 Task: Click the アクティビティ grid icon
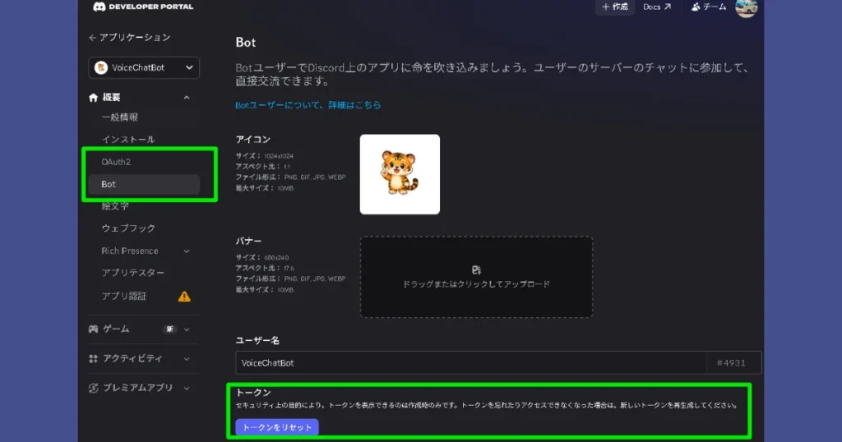click(x=94, y=359)
